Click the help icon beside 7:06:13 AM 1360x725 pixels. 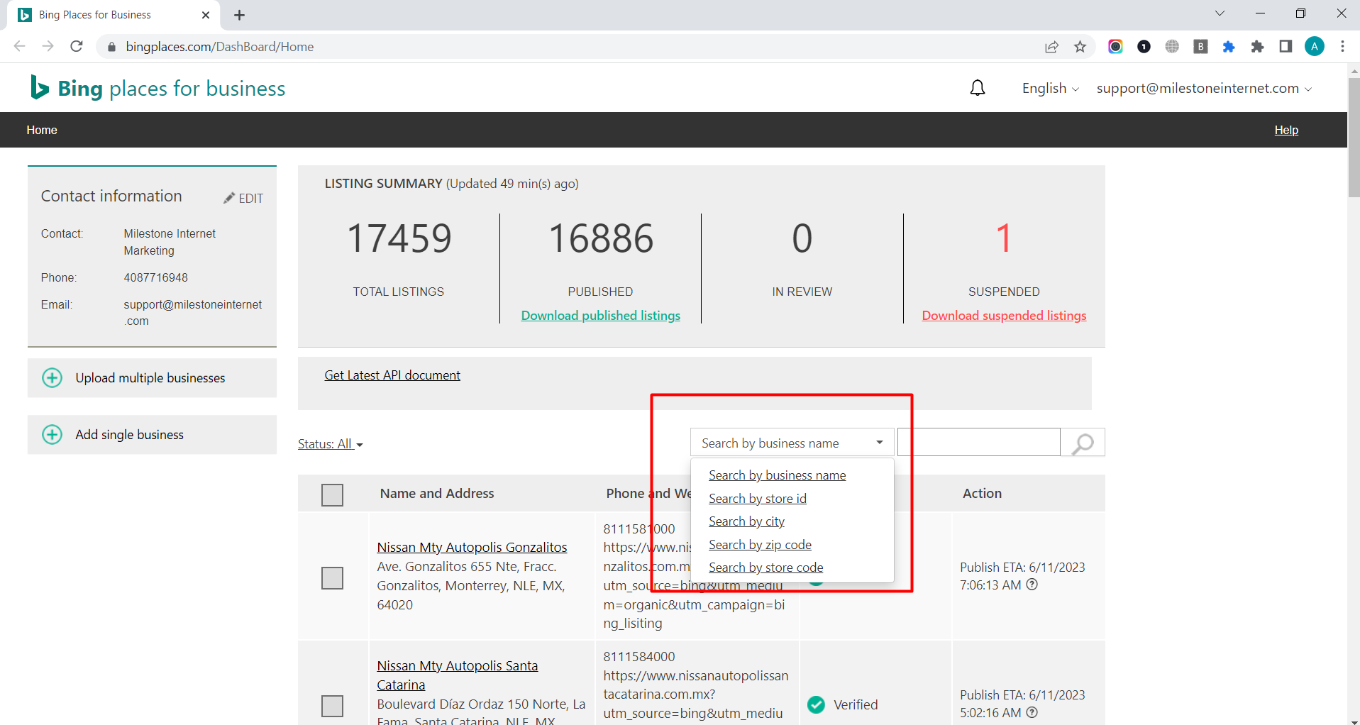click(1032, 585)
